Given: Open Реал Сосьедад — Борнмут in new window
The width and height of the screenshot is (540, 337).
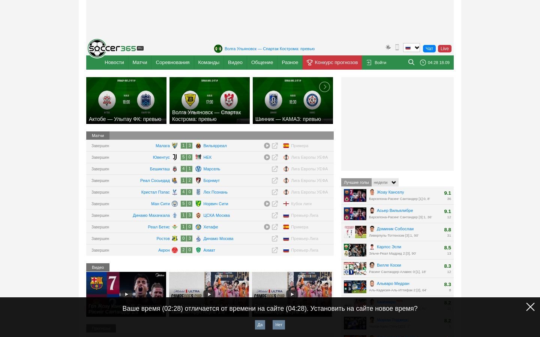Looking at the screenshot, I should 275,180.
